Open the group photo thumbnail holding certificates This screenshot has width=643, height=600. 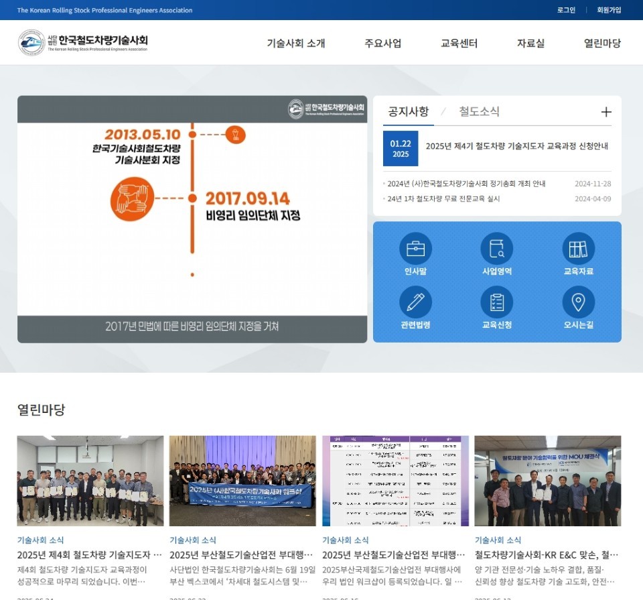pyautogui.click(x=90, y=481)
